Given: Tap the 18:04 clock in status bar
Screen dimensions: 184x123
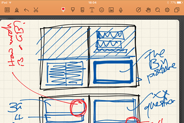Looking at the screenshot, I should click(92, 3).
